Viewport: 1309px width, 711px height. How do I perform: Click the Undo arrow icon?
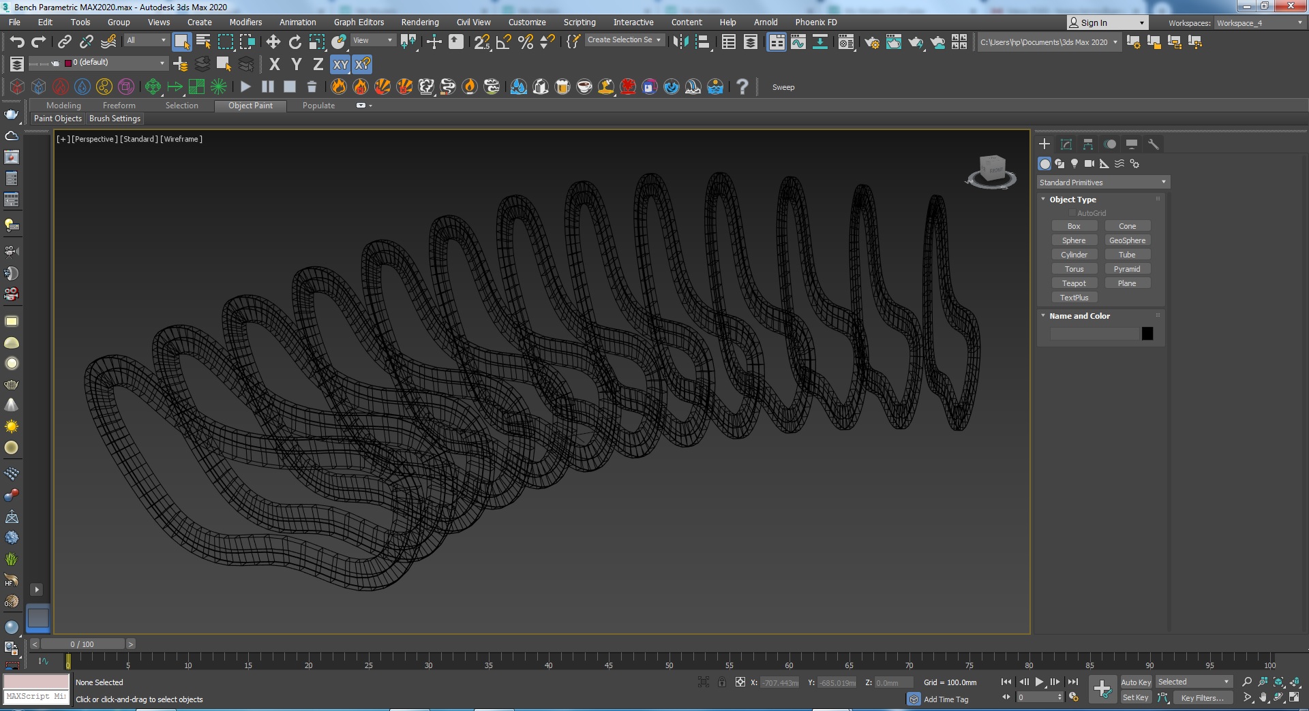(17, 42)
